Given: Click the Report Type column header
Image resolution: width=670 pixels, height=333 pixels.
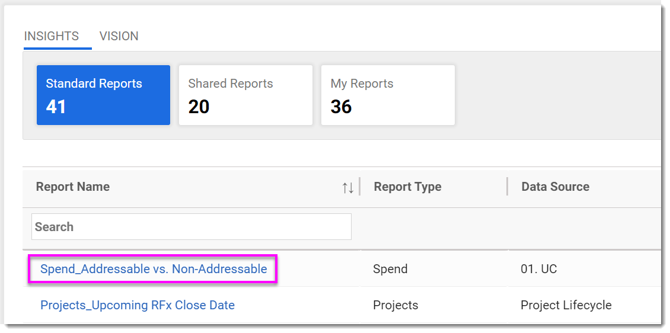Looking at the screenshot, I should (x=407, y=187).
